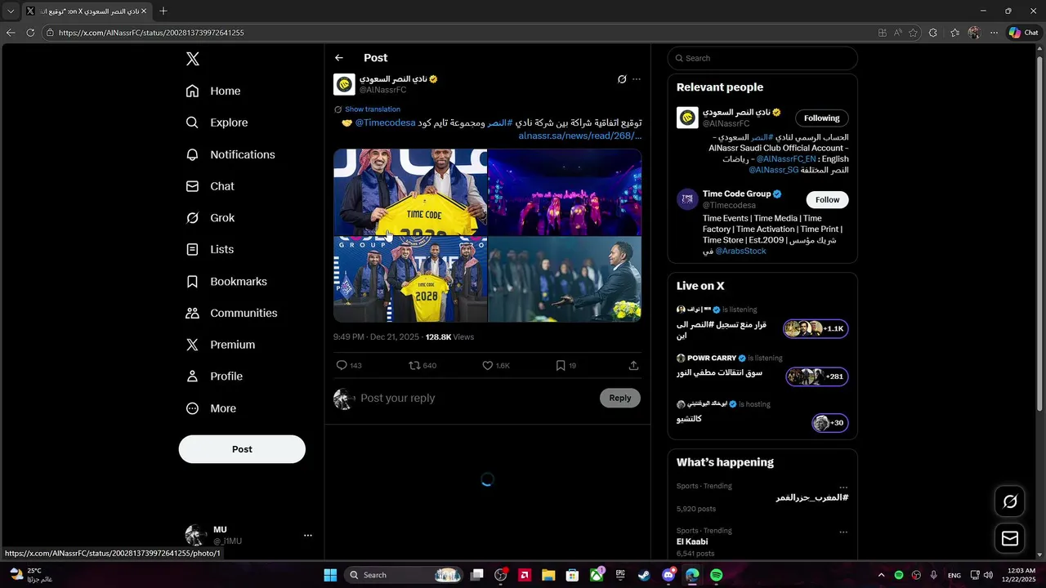Expand the More menu in sidebar
The height and width of the screenshot is (588, 1046).
(211, 408)
